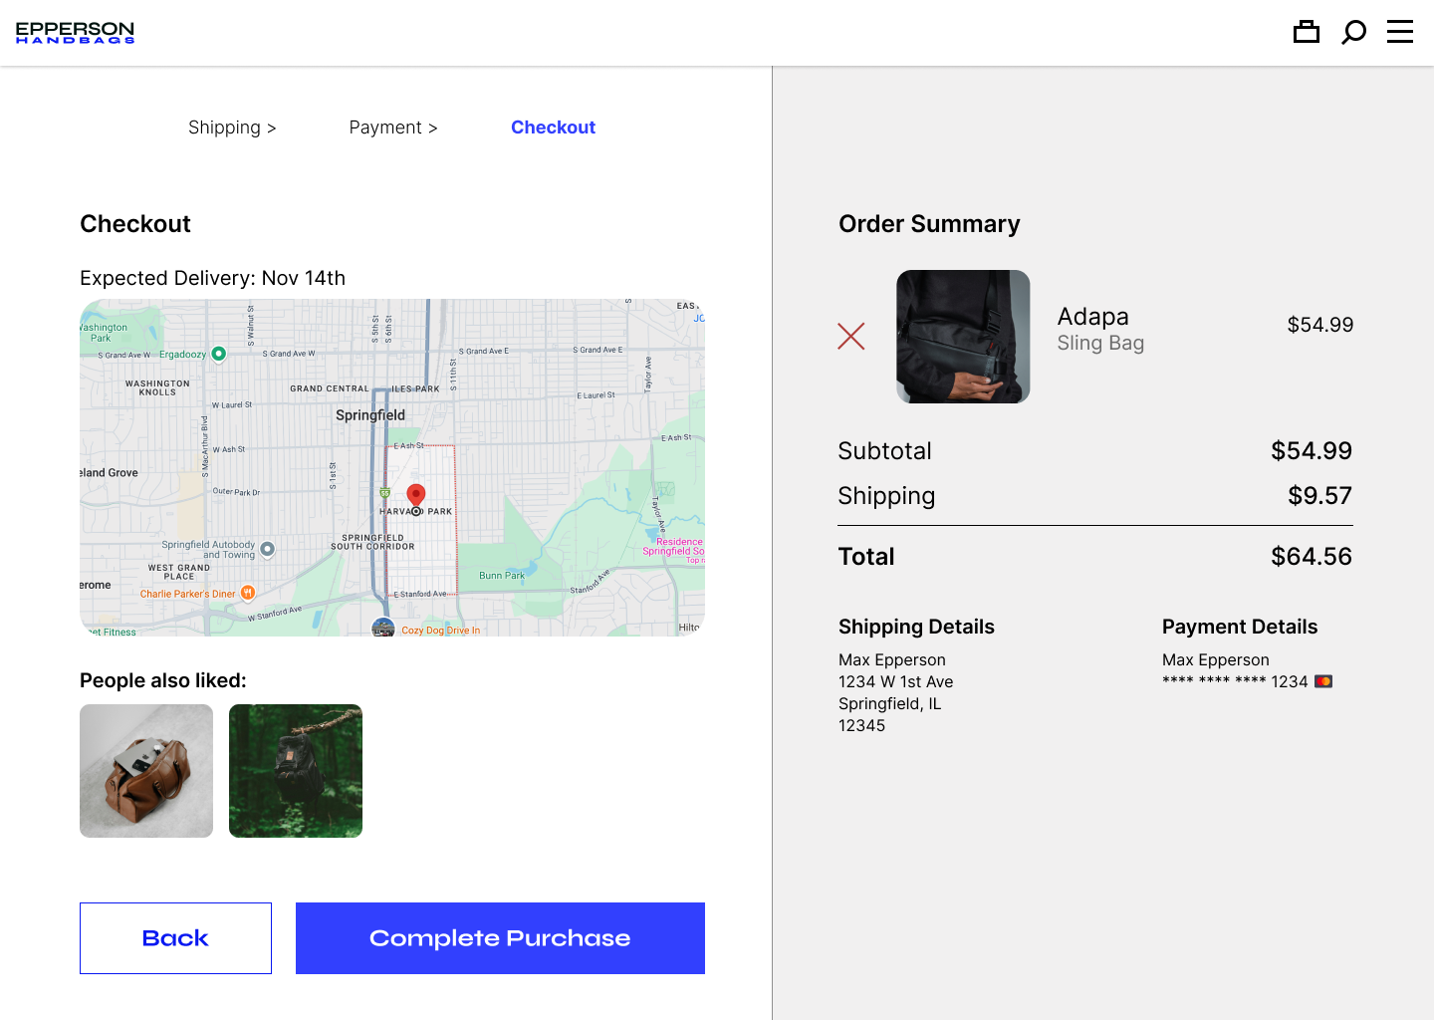Viewport: 1434px width, 1020px height.
Task: Open the Adapa Sling Bag product image
Action: click(963, 337)
